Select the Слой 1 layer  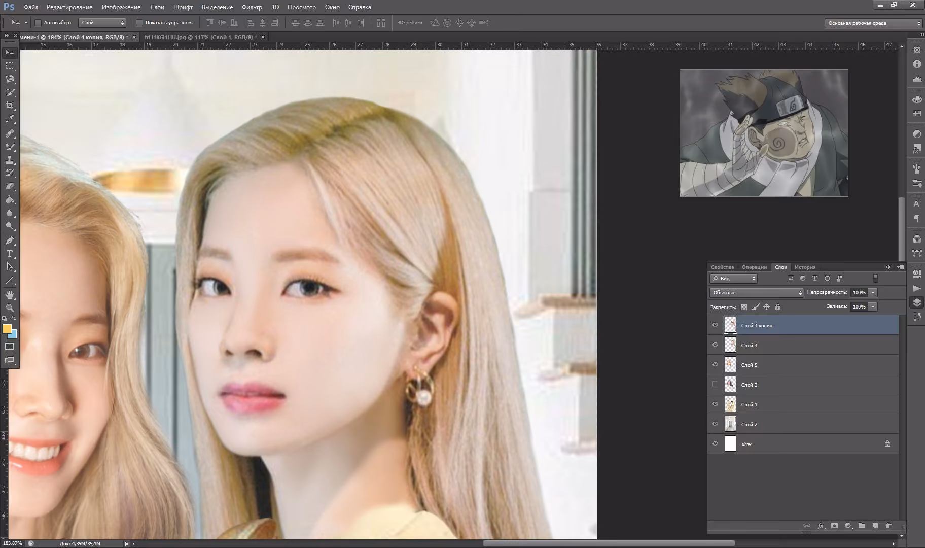tap(803, 404)
